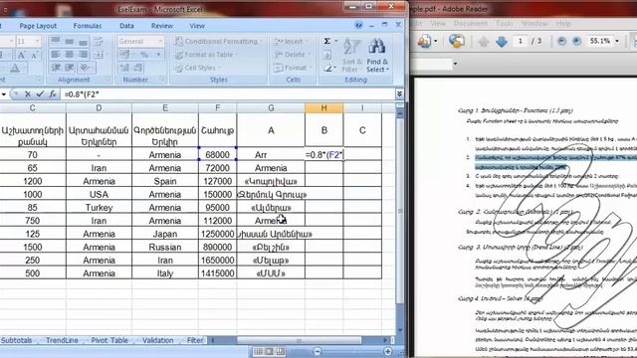The width and height of the screenshot is (637, 358).
Task: Confirm formula with the Enter checkmark
Action: click(x=40, y=94)
